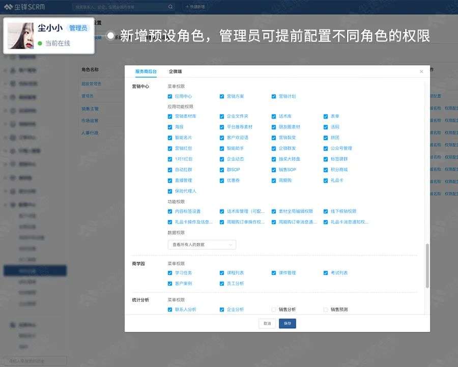Toggle the 保险代理人 checkbox
Image resolution: width=458 pixels, height=367 pixels.
pyautogui.click(x=170, y=191)
